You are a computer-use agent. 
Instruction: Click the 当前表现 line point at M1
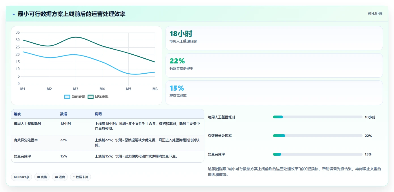pyautogui.click(x=23, y=52)
